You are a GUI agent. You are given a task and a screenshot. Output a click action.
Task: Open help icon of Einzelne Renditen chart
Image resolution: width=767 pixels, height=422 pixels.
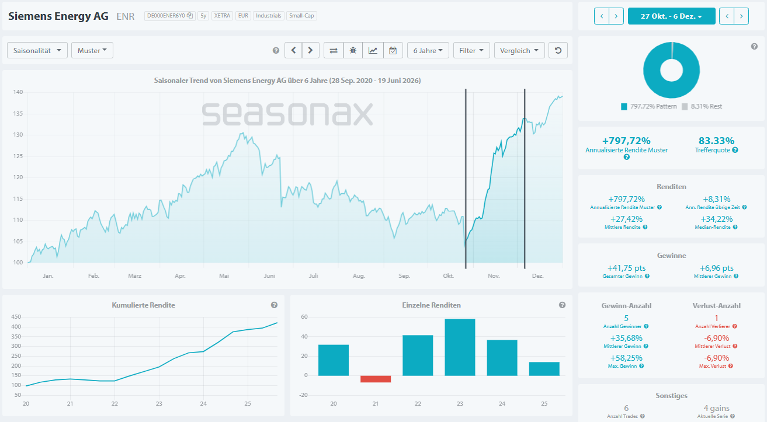(562, 305)
